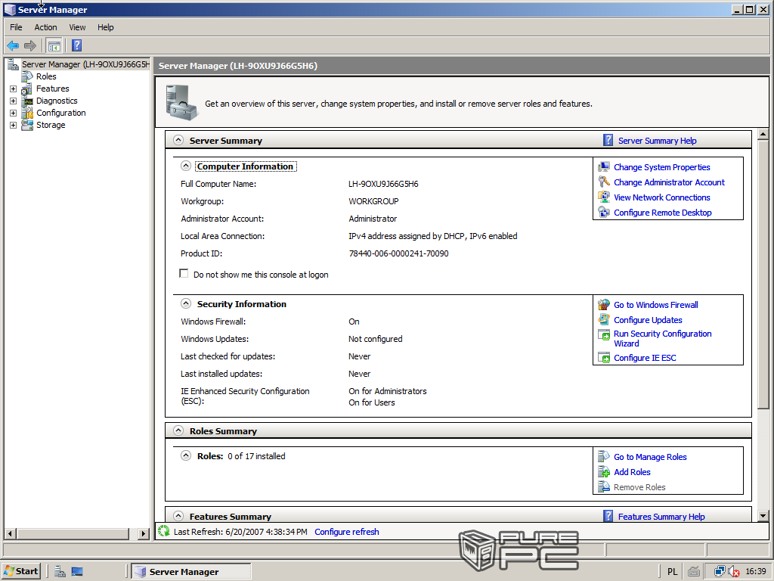The image size is (774, 581).
Task: Click the Add Roles icon
Action: (x=604, y=472)
